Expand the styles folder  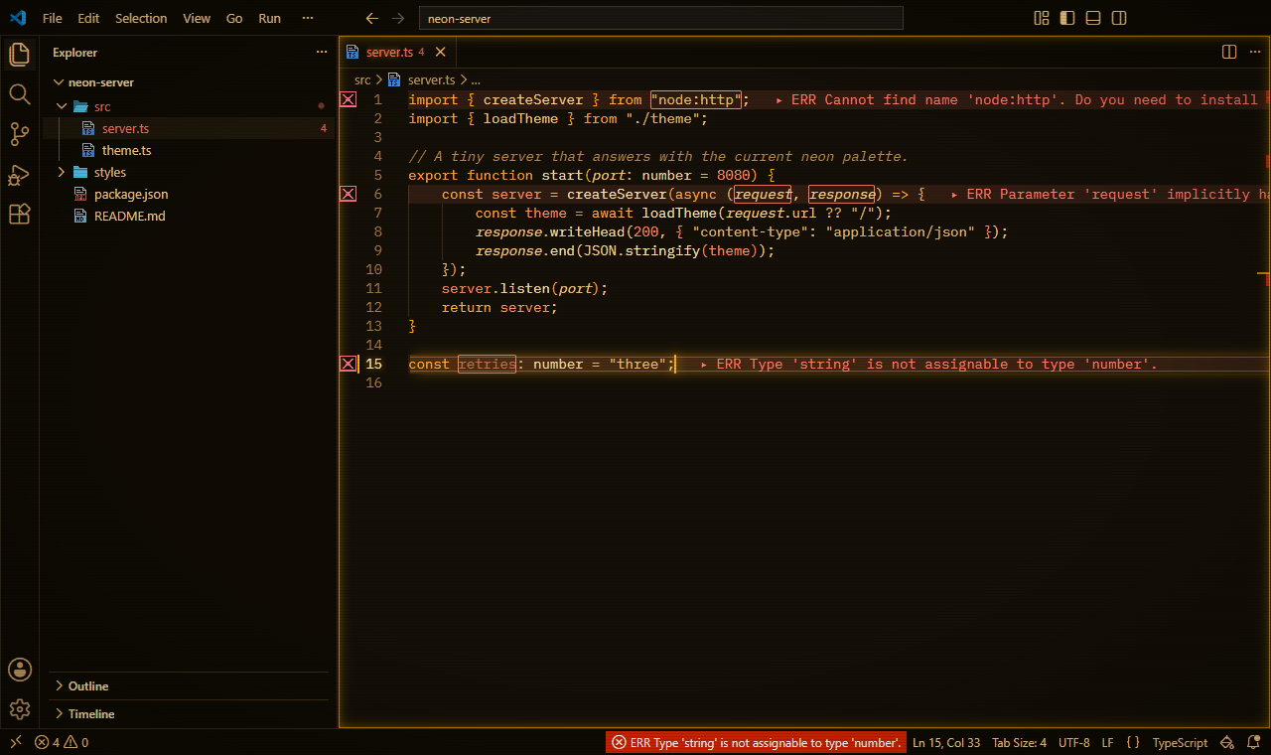point(62,172)
